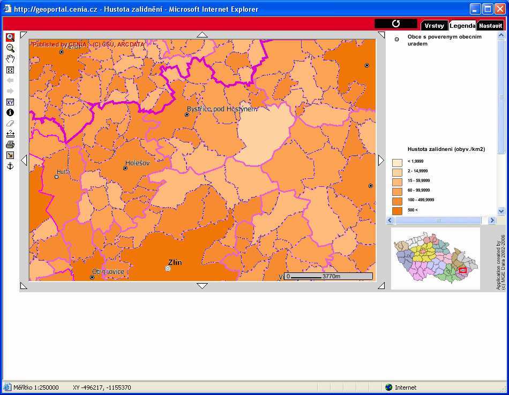Pan map north with top arrow
509x395 pixels.
point(202,35)
